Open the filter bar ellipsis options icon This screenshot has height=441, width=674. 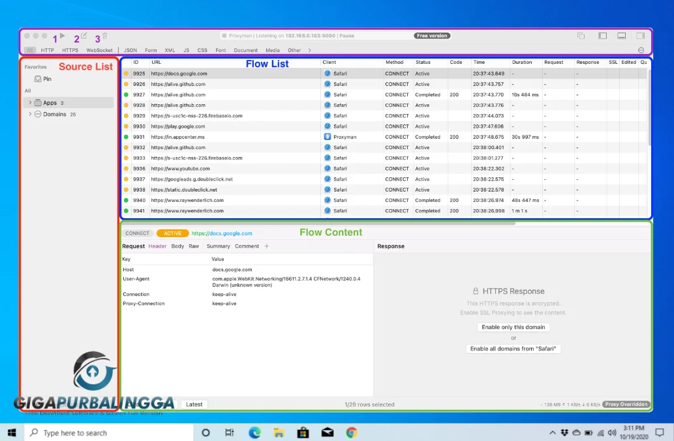coord(641,50)
